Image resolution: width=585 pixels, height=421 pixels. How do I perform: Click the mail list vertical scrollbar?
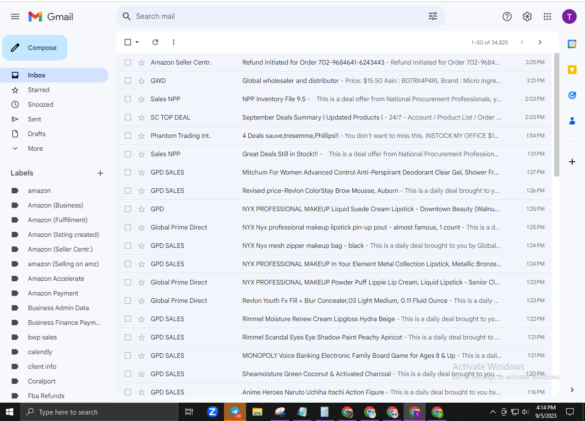click(x=556, y=115)
